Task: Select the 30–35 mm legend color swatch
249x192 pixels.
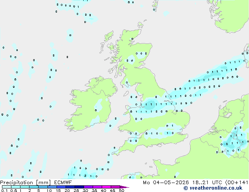Action: 88,187
